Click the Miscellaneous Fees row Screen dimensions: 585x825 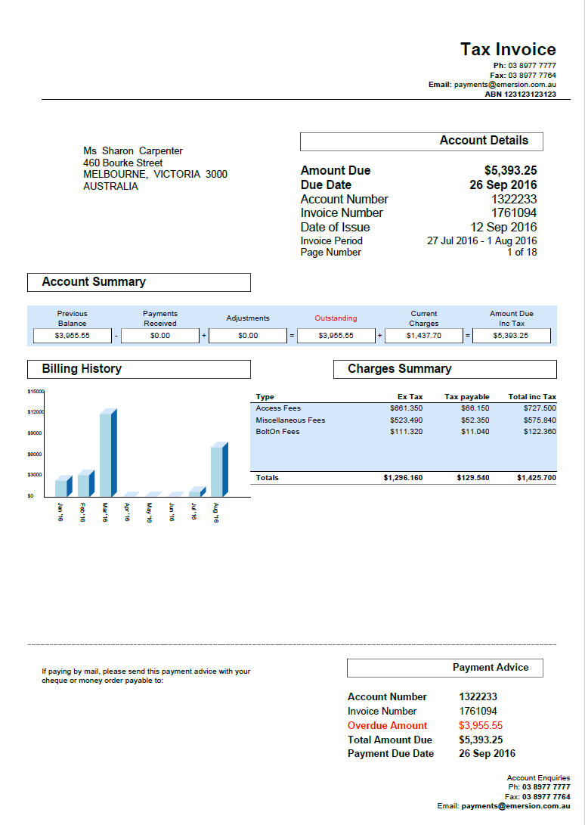point(404,420)
